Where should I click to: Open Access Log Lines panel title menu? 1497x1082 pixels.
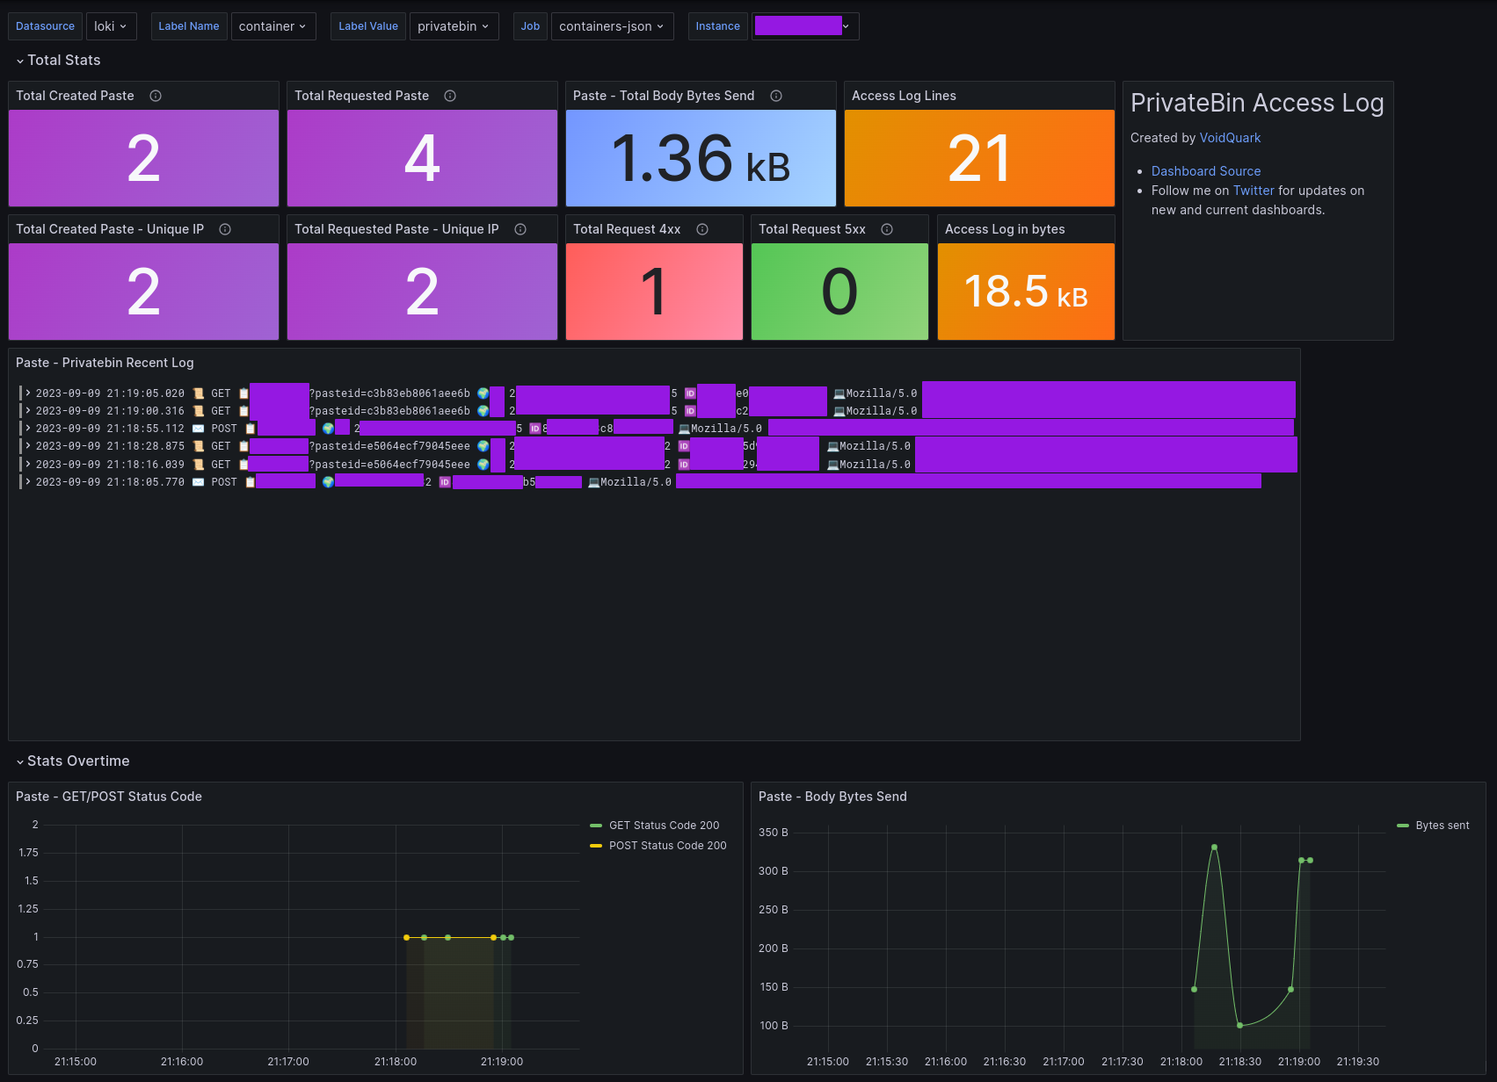pos(904,96)
